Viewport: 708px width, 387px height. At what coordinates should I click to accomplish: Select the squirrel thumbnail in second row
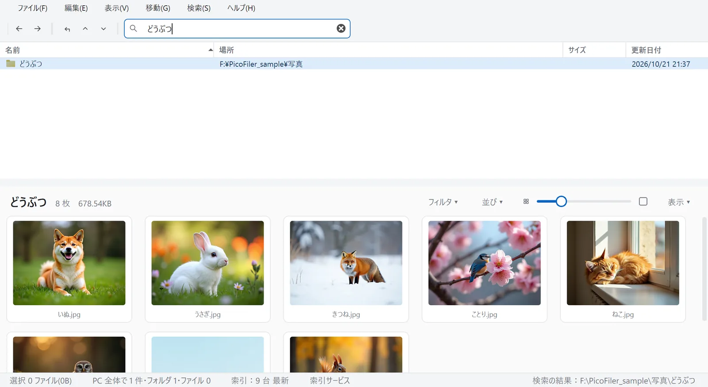pos(346,354)
